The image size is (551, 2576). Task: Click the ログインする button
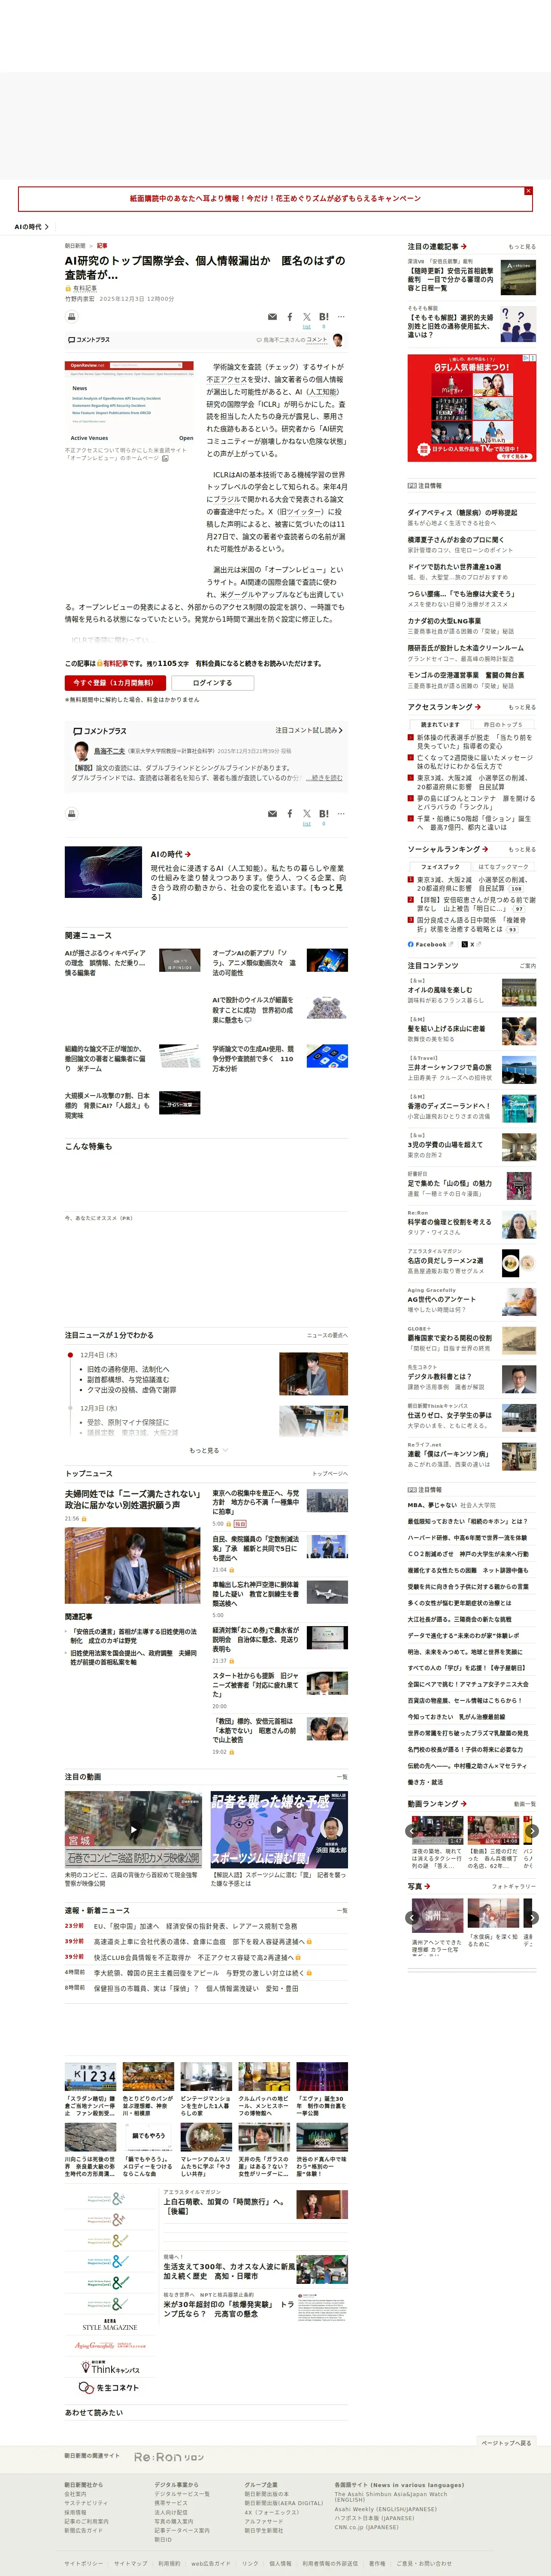pos(212,683)
